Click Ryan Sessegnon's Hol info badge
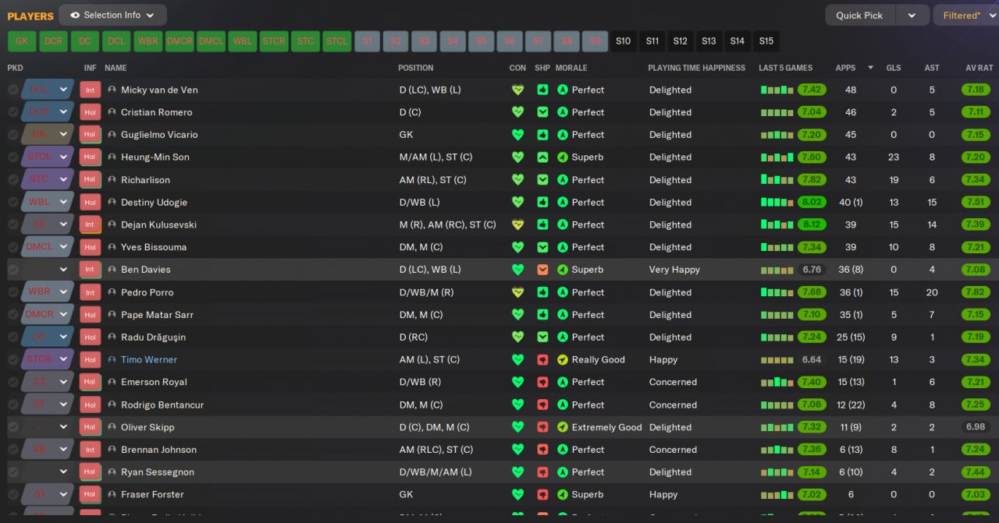This screenshot has height=523, width=999. pos(90,472)
